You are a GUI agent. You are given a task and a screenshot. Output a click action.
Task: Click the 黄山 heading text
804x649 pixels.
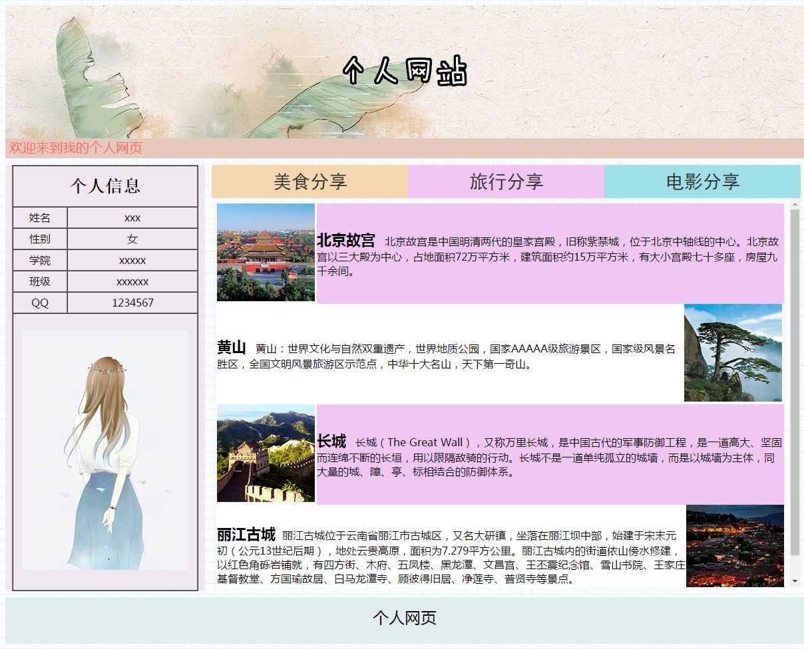[232, 348]
